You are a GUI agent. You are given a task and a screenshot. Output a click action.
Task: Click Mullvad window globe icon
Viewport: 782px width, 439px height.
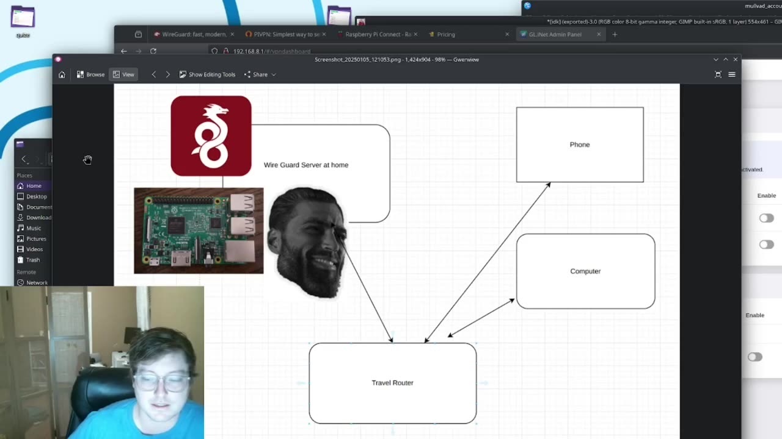tap(527, 5)
